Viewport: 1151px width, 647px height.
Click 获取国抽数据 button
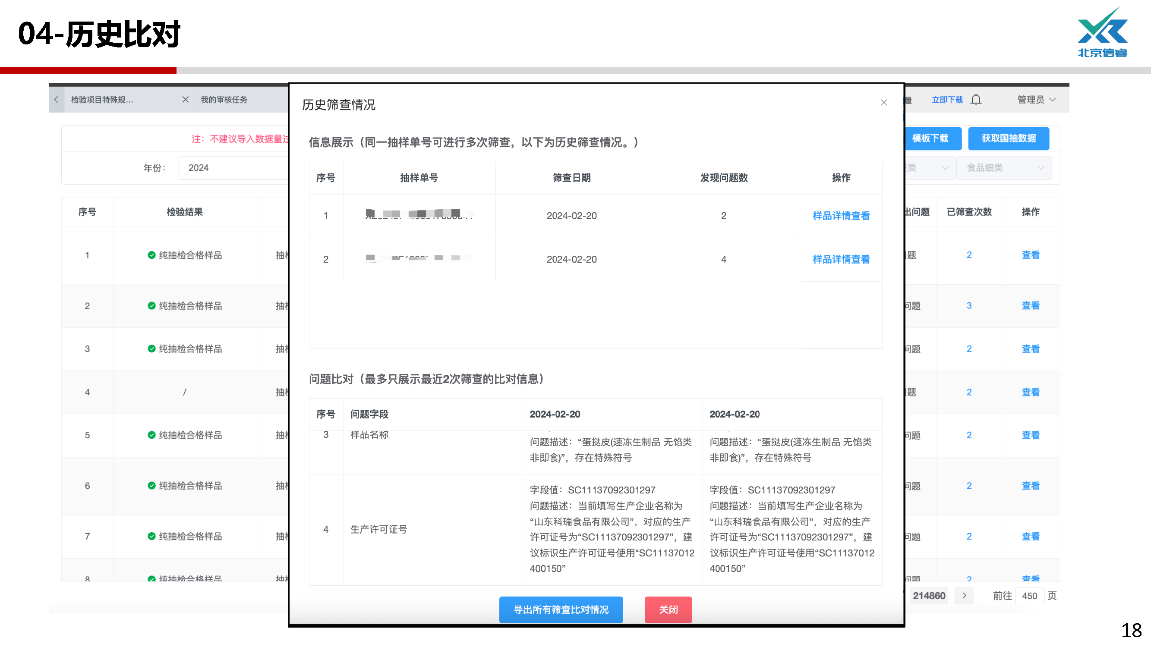(x=1008, y=138)
